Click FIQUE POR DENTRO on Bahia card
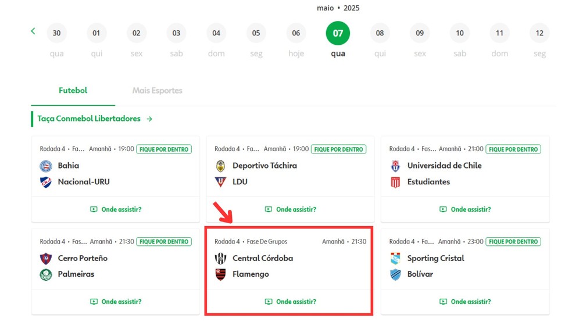The width and height of the screenshot is (572, 322). (164, 149)
